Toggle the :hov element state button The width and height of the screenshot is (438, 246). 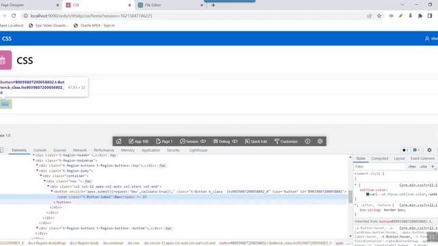412,167
